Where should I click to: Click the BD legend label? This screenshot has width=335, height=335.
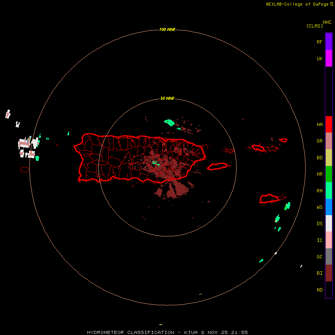pos(319,158)
